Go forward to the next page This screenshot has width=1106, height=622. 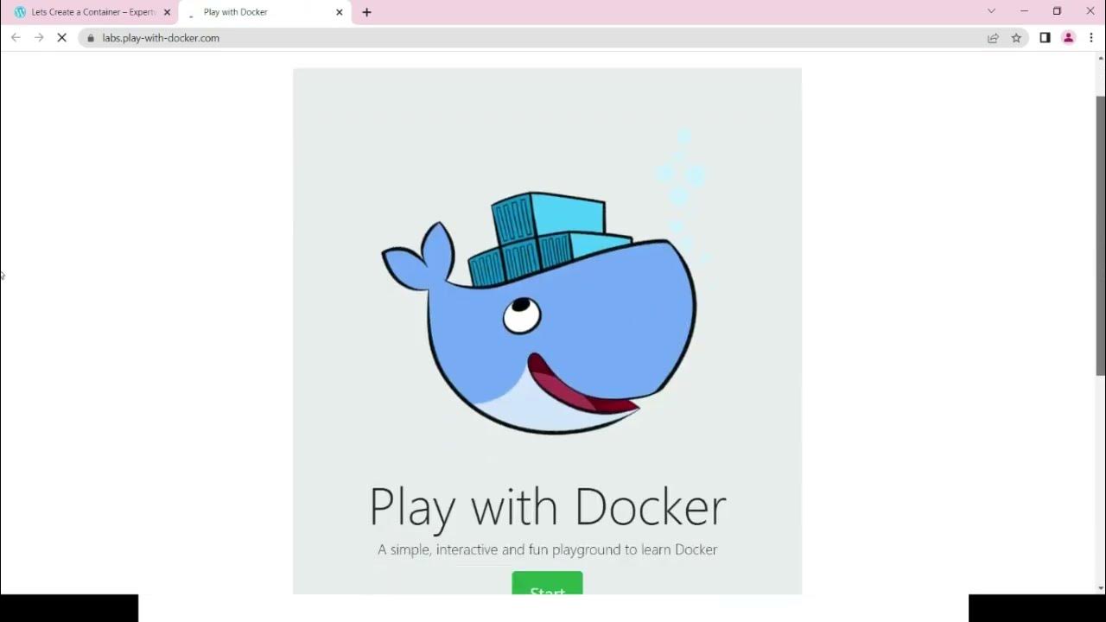39,38
